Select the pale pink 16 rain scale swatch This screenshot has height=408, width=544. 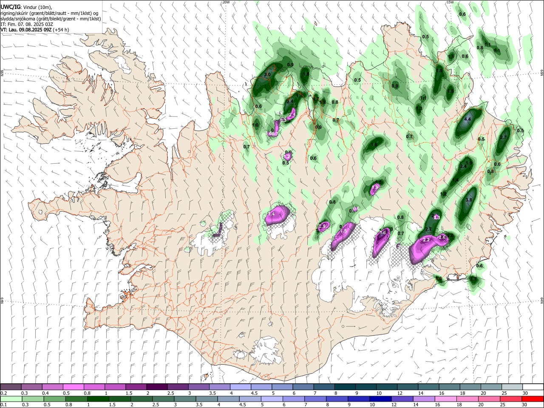(446, 399)
